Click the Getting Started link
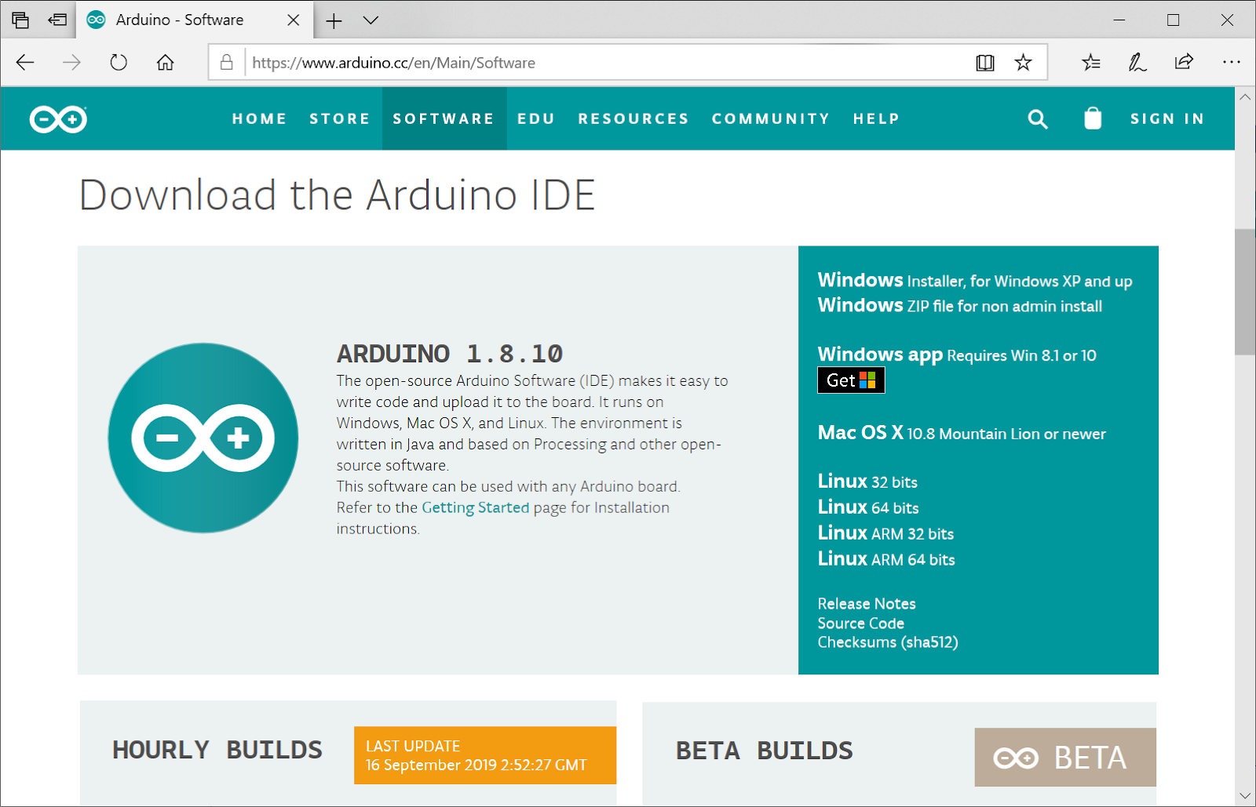Viewport: 1256px width, 807px height. [476, 507]
